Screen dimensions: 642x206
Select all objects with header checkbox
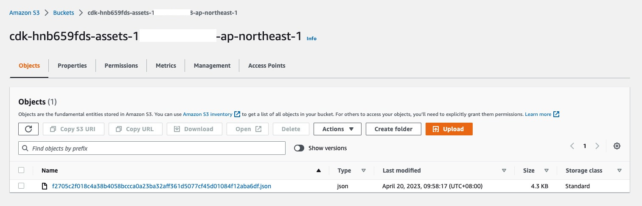[21, 170]
